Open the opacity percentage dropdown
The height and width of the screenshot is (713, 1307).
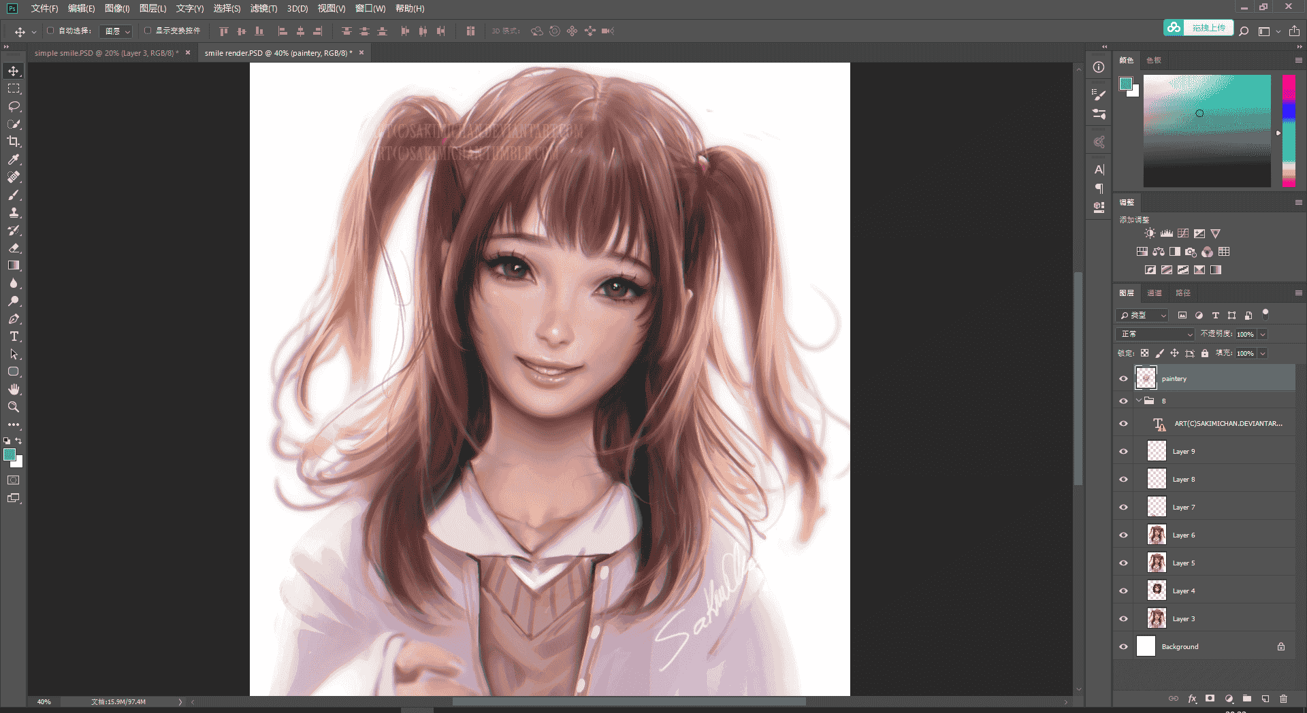(1263, 334)
